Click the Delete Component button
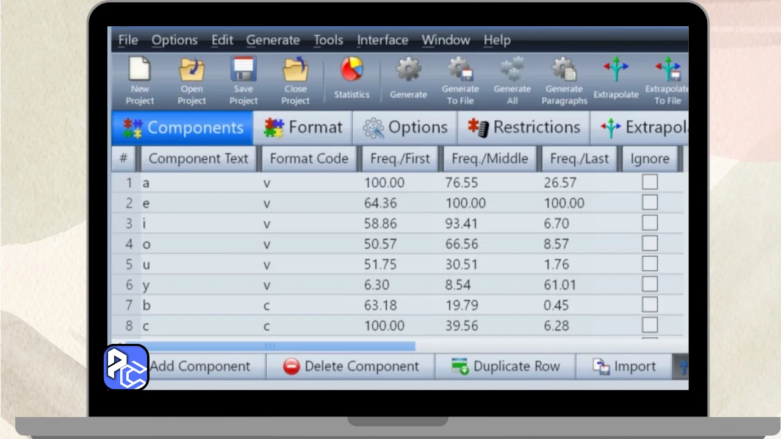This screenshot has height=439, width=781. click(350, 366)
